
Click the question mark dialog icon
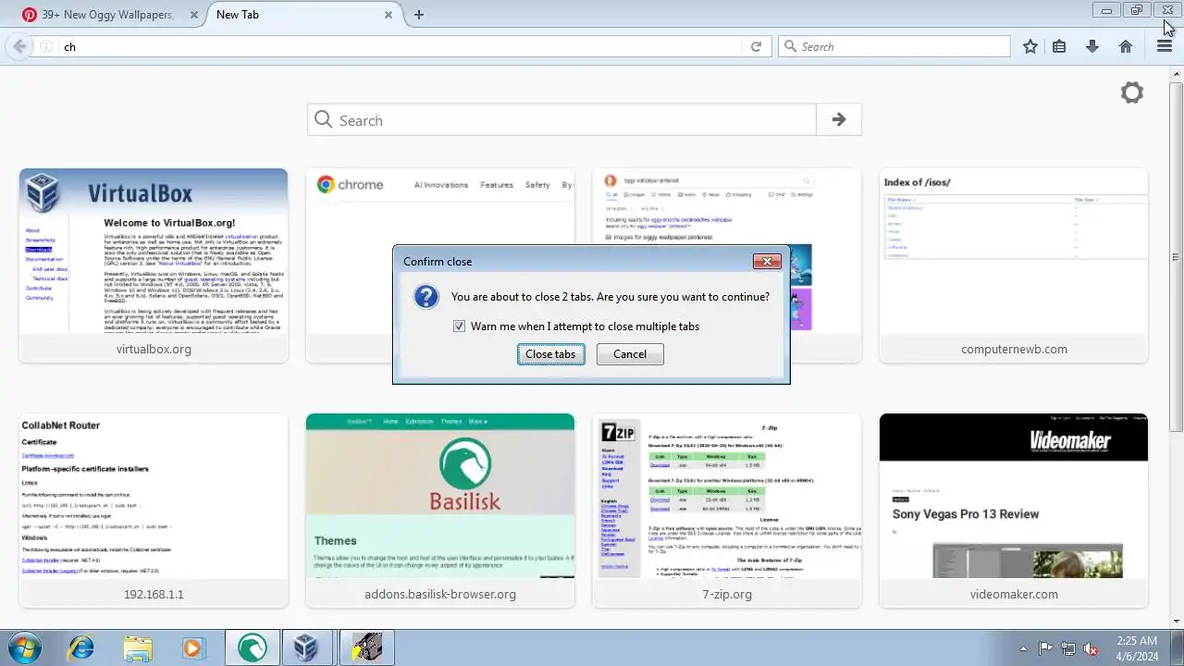pyautogui.click(x=425, y=297)
